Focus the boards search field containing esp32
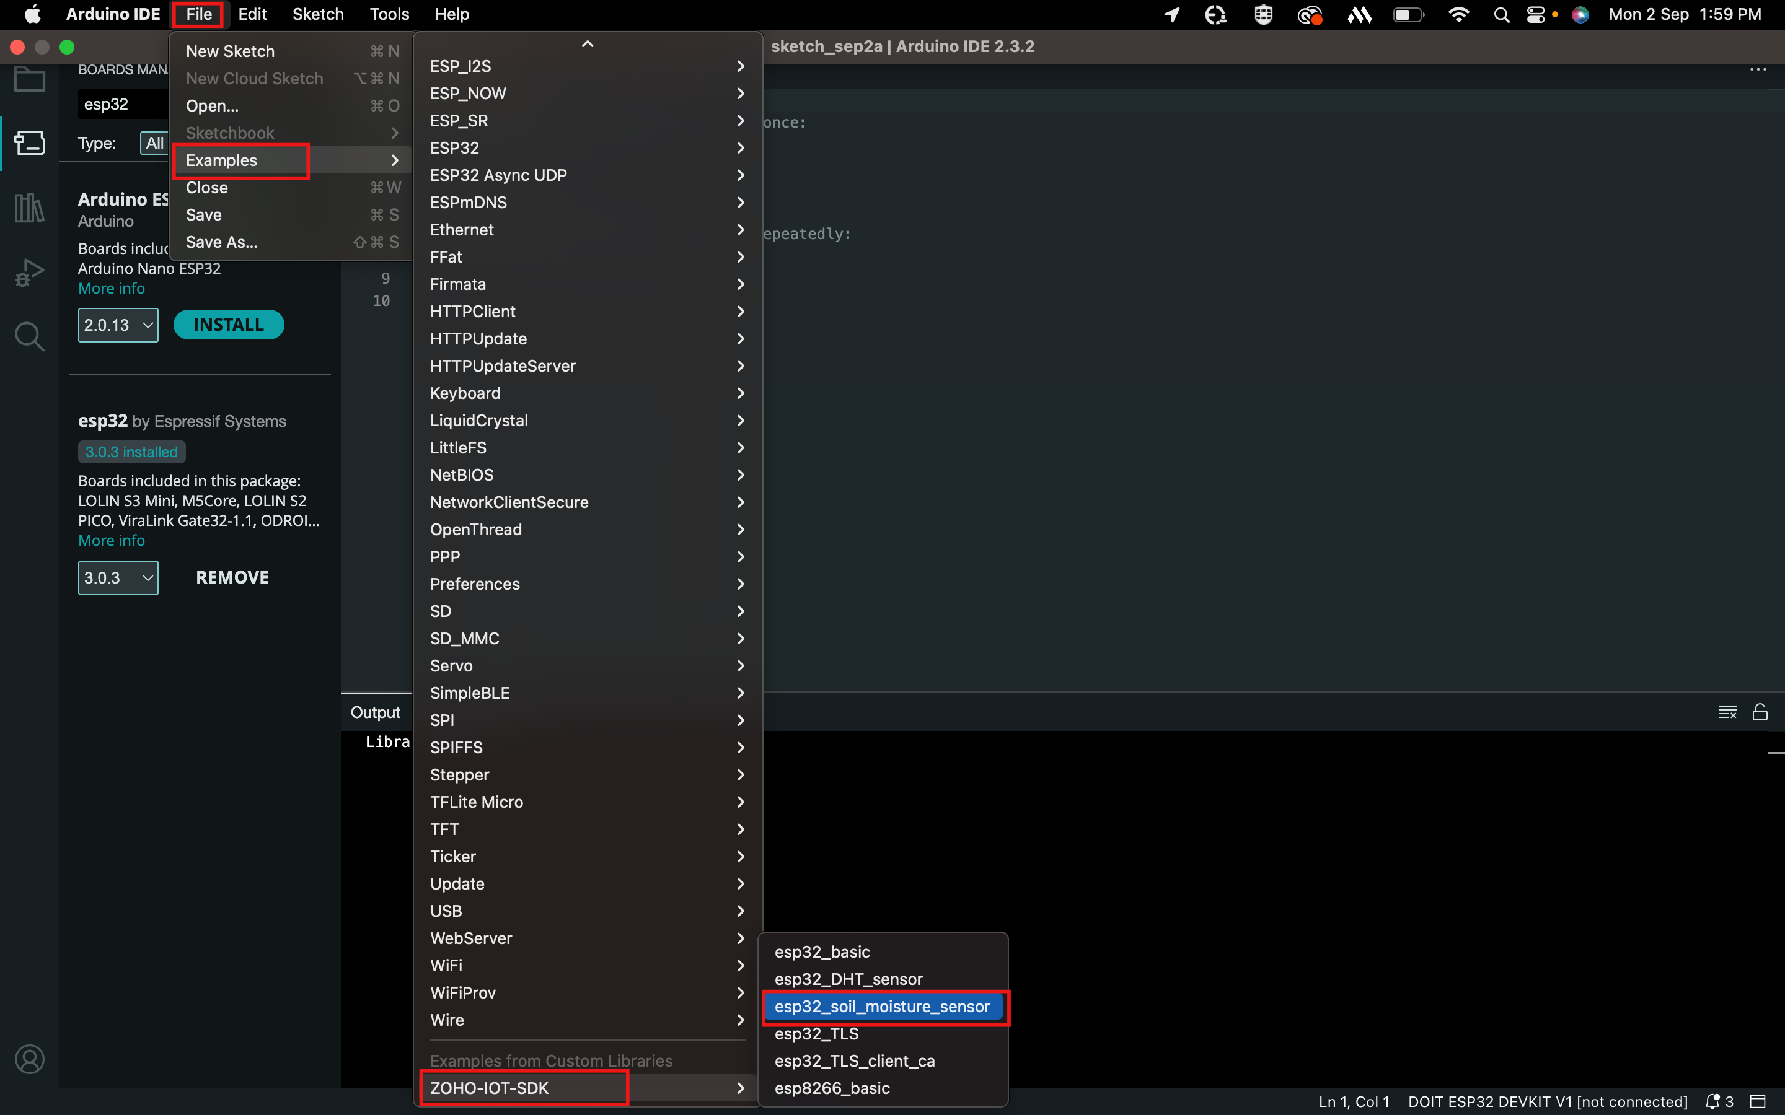1785x1115 pixels. click(123, 104)
